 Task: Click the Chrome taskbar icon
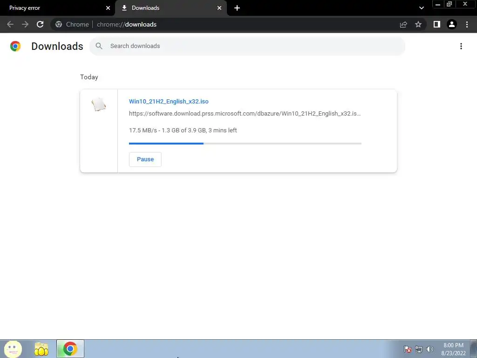point(70,349)
